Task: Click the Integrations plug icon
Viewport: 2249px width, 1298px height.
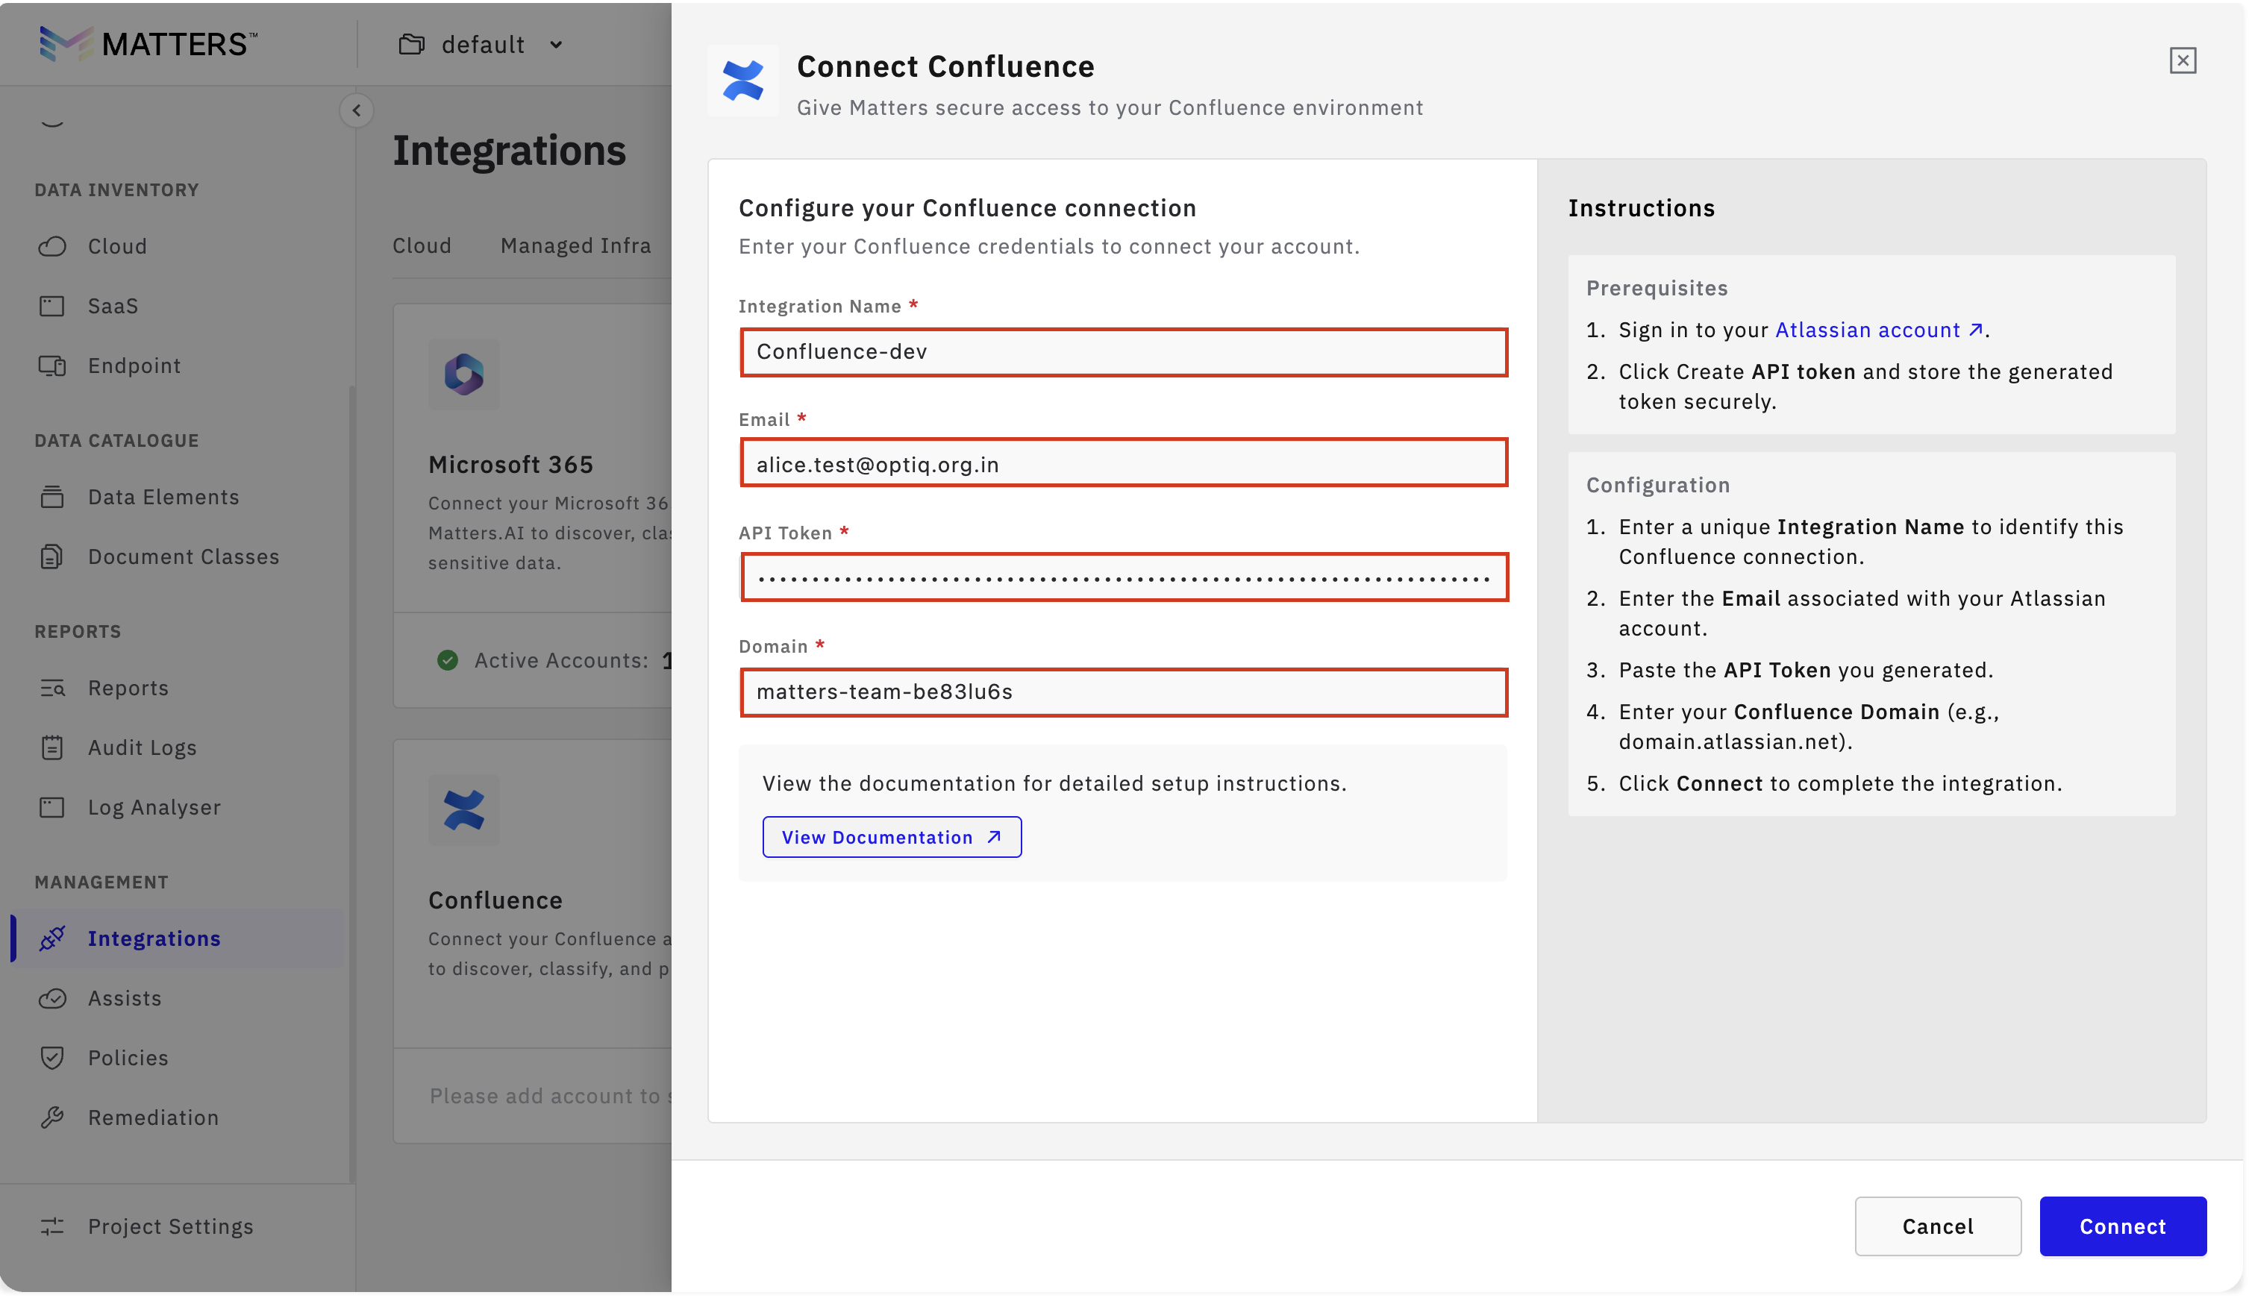Action: (x=53, y=938)
